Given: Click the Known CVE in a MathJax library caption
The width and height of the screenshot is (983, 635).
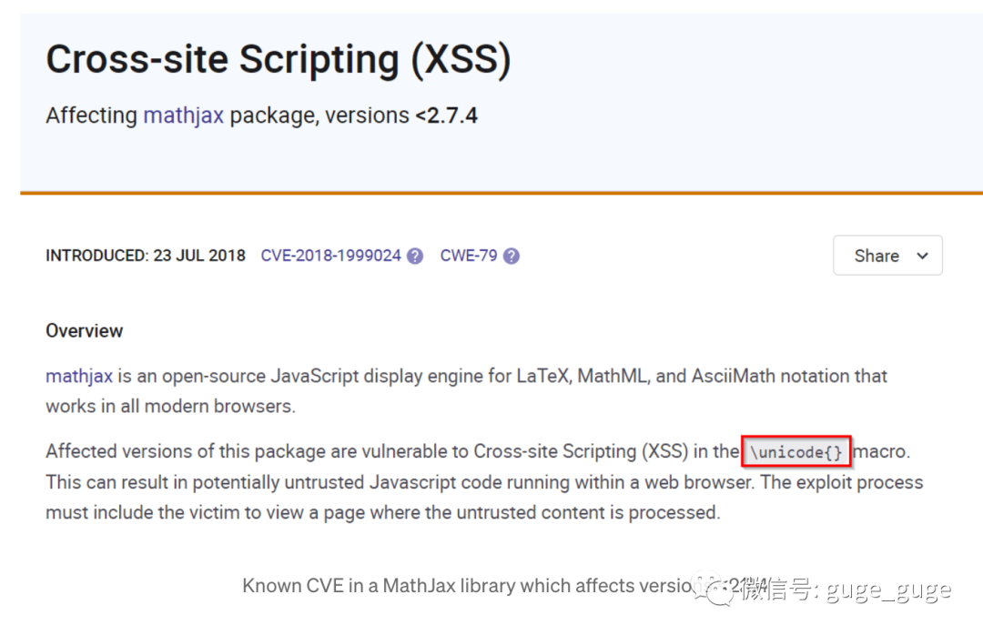Looking at the screenshot, I should [x=504, y=586].
